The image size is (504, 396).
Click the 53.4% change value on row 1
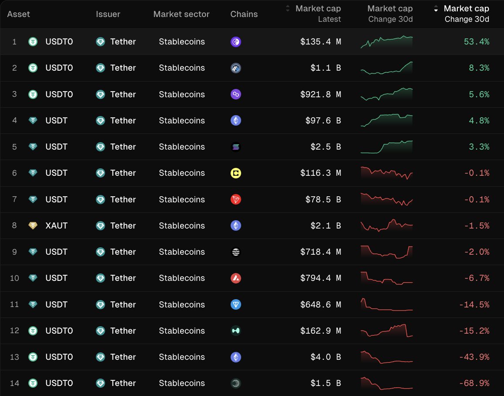click(477, 42)
